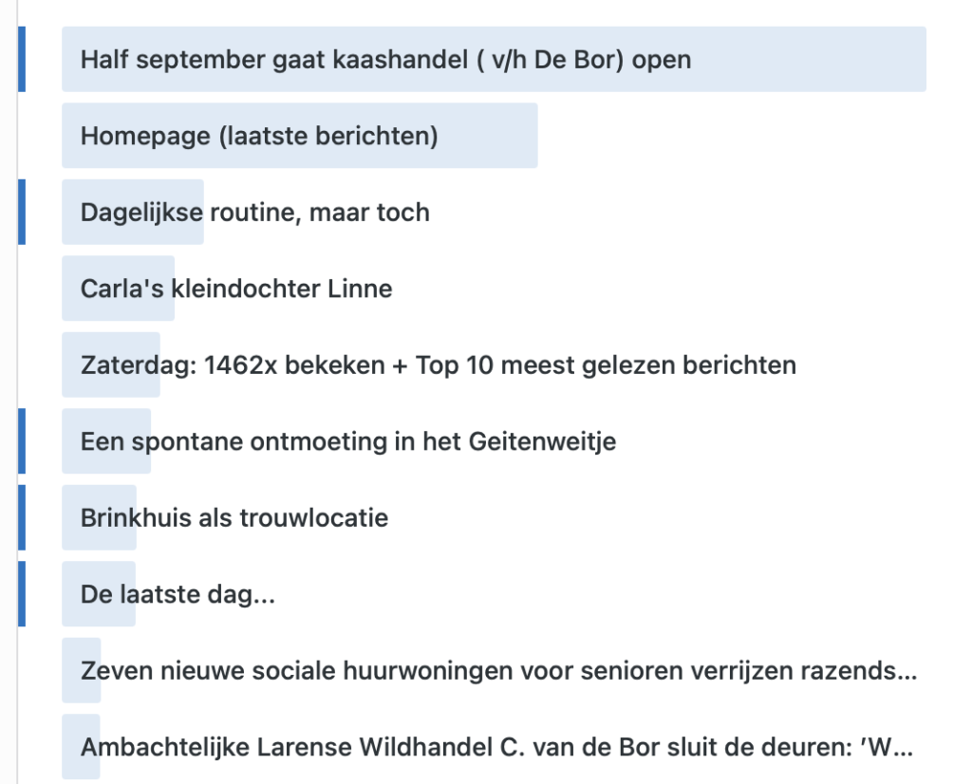Viewport: 972px width, 784px height.
Task: Click blue marker beside 'Half september' row
Action: point(22,60)
